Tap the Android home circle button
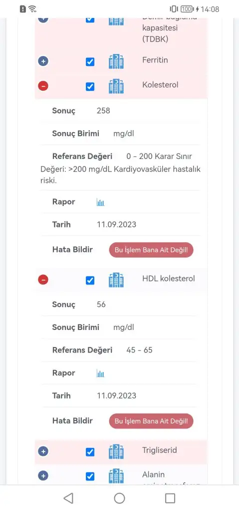239x512 pixels. tap(119, 498)
